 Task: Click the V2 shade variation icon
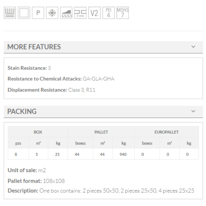tap(94, 13)
